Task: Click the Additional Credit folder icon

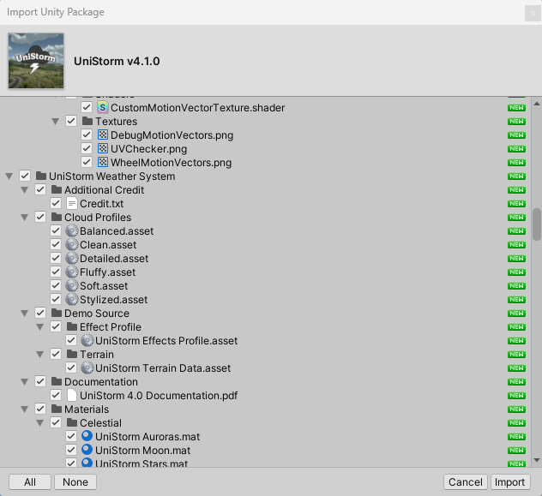Action: coord(57,189)
